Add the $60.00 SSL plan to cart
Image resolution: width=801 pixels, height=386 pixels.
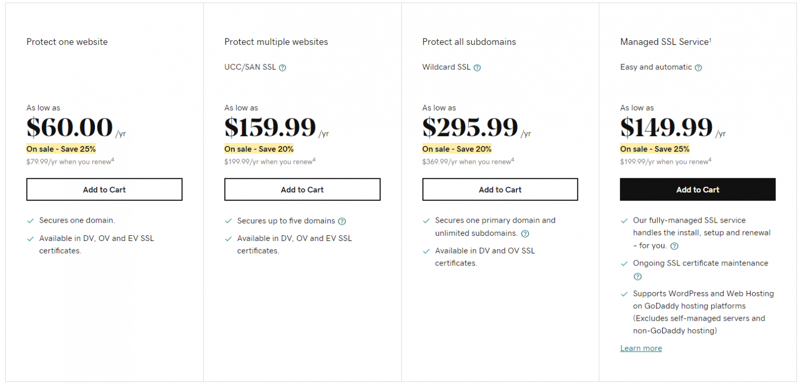point(104,189)
